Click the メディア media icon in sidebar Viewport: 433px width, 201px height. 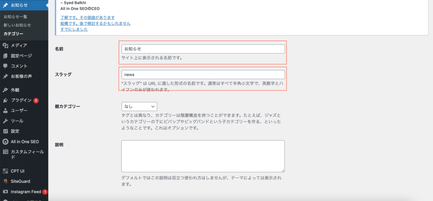[x=5, y=45]
